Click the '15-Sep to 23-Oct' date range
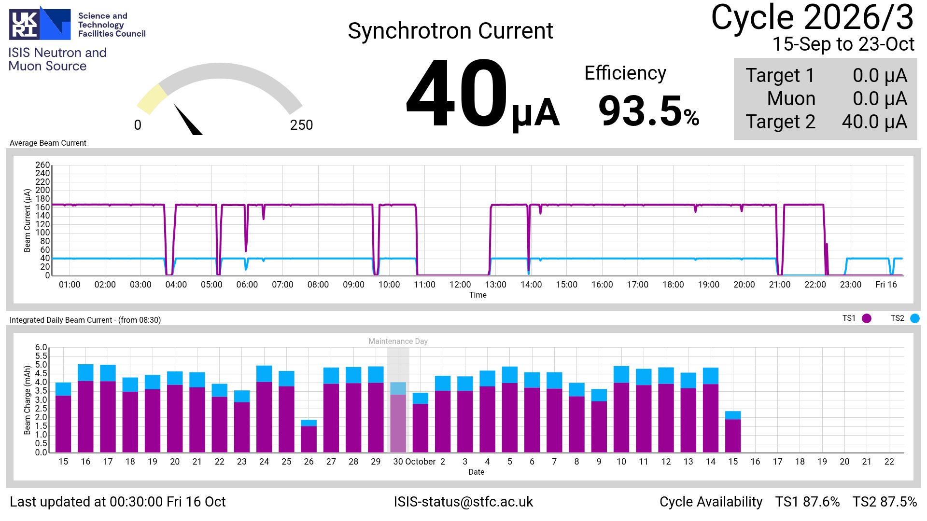 point(843,44)
